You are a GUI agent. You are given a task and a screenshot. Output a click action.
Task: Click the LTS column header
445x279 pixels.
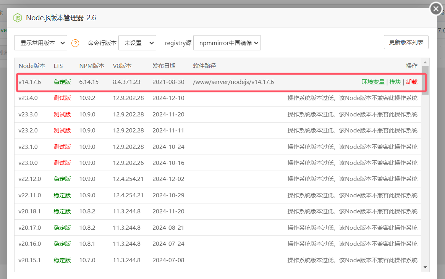coord(58,66)
